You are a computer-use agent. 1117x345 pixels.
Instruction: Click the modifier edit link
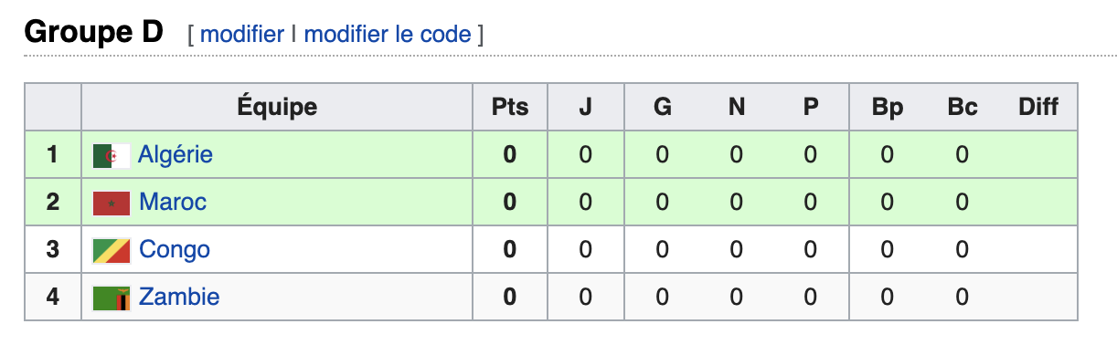[x=242, y=35]
